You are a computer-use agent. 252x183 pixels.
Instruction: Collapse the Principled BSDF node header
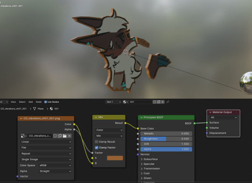[141, 117]
